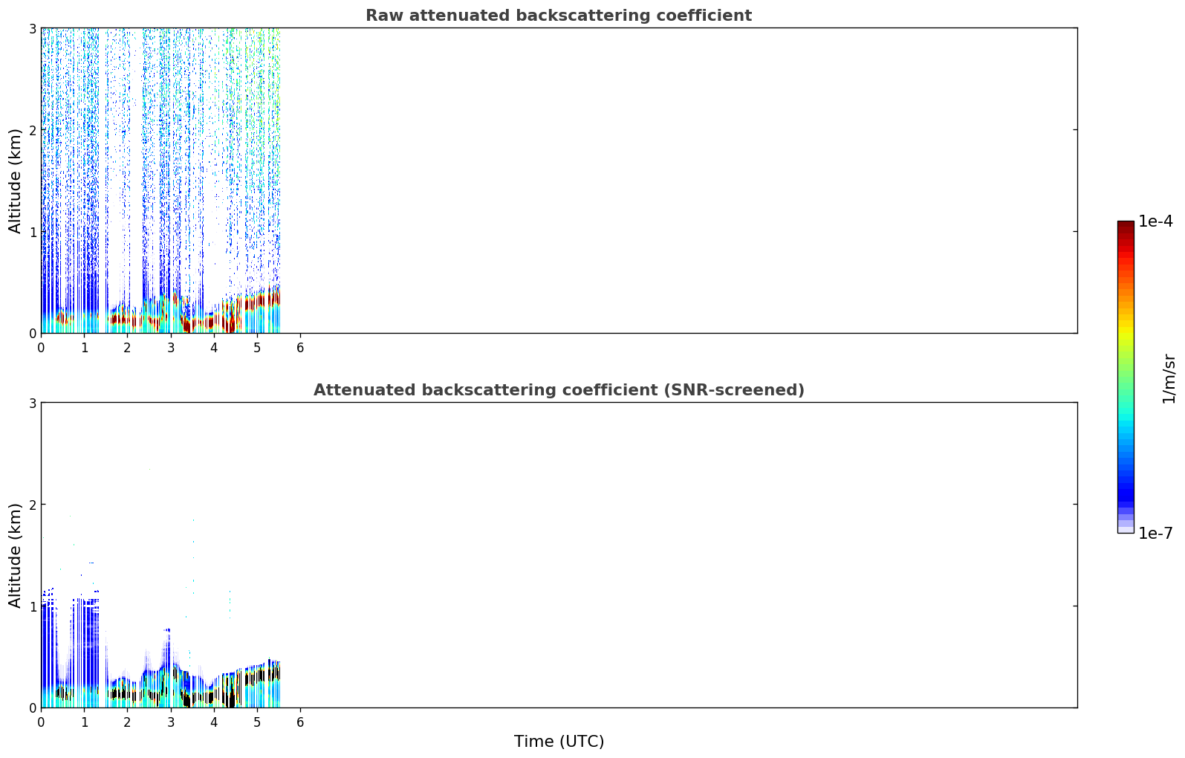Screen dimensions: 1185x758
Task: Click the bottom plot's 'Altitude (km)' label
Action: 16,555
